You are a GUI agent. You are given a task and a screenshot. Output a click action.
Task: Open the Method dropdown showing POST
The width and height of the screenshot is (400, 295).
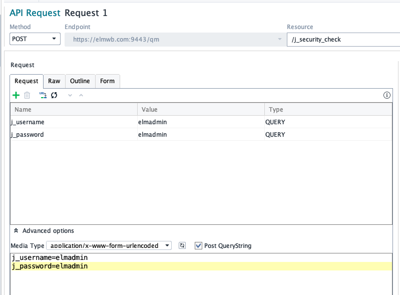point(35,39)
